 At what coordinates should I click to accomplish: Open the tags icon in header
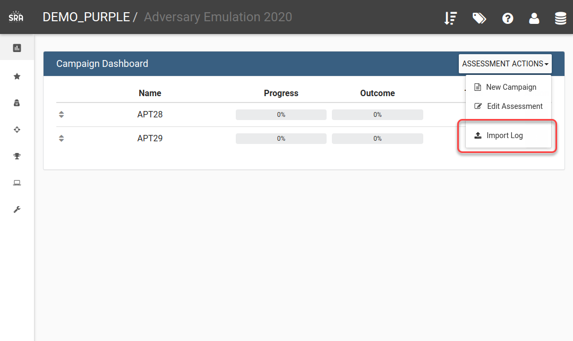(479, 18)
